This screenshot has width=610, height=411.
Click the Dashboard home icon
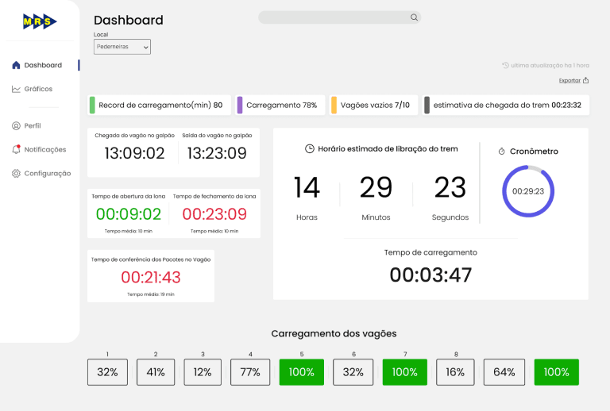pos(16,65)
